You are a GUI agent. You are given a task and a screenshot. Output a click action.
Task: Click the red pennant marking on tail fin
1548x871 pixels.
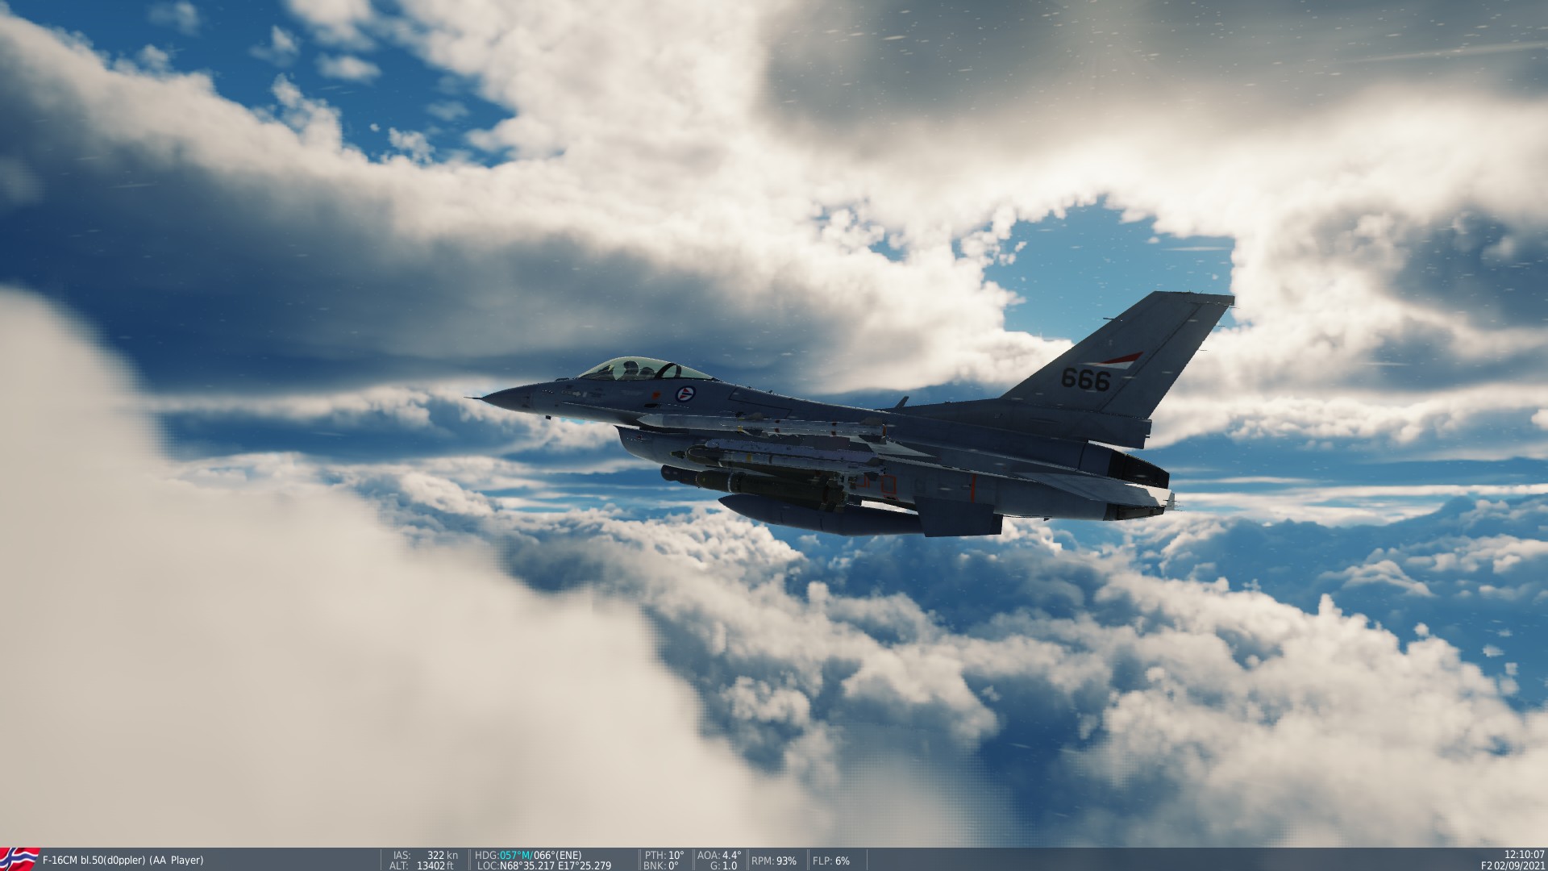(1121, 359)
